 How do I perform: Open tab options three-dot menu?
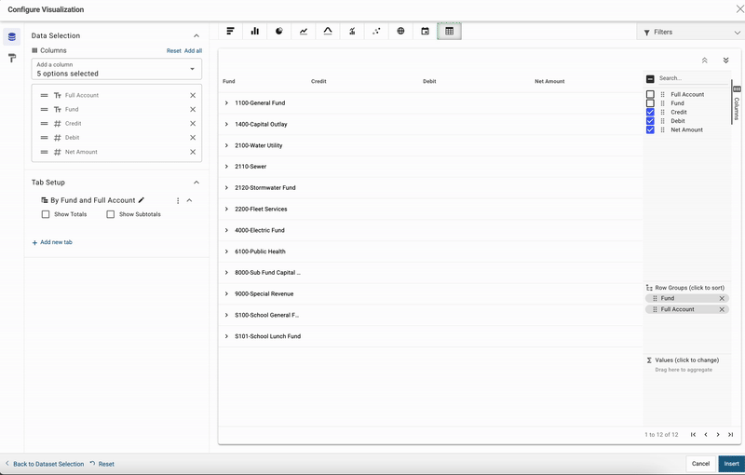(x=178, y=201)
